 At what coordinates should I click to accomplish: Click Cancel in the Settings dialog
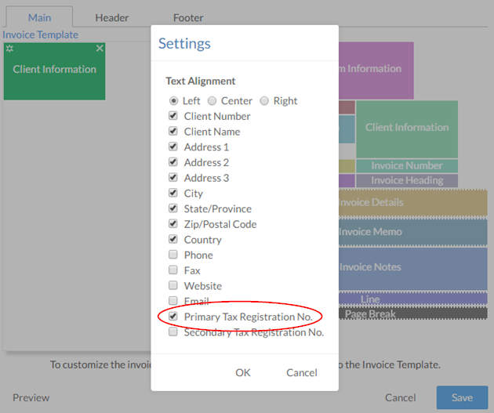tap(301, 372)
